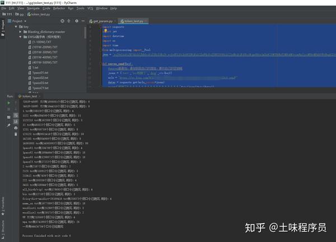Image resolution: width=336 pixels, height=242 pixels.
Task: Open the Refactor menu
Action: tap(59, 8)
